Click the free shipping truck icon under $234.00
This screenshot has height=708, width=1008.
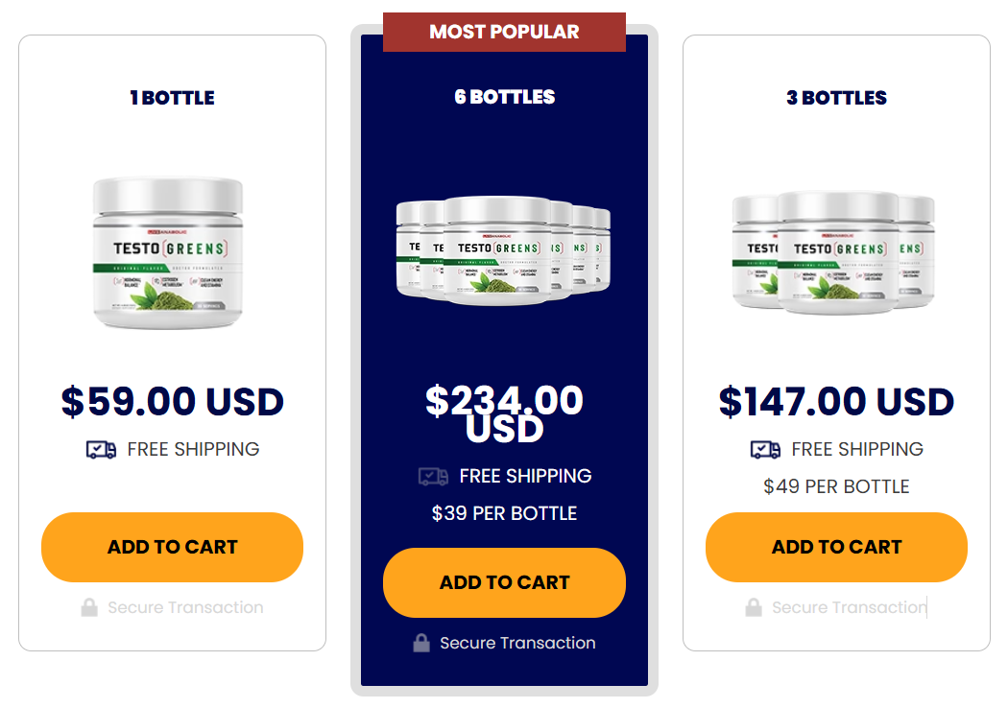click(432, 476)
